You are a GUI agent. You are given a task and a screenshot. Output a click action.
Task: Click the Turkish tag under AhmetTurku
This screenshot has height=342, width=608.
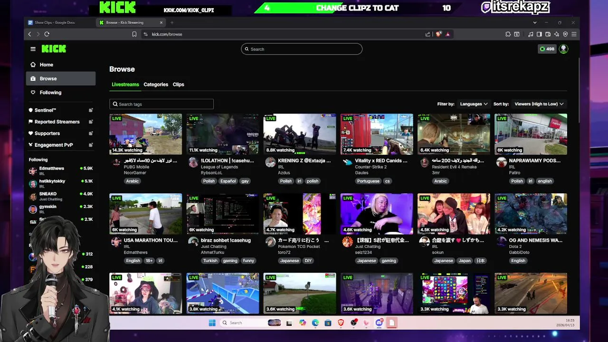(210, 261)
